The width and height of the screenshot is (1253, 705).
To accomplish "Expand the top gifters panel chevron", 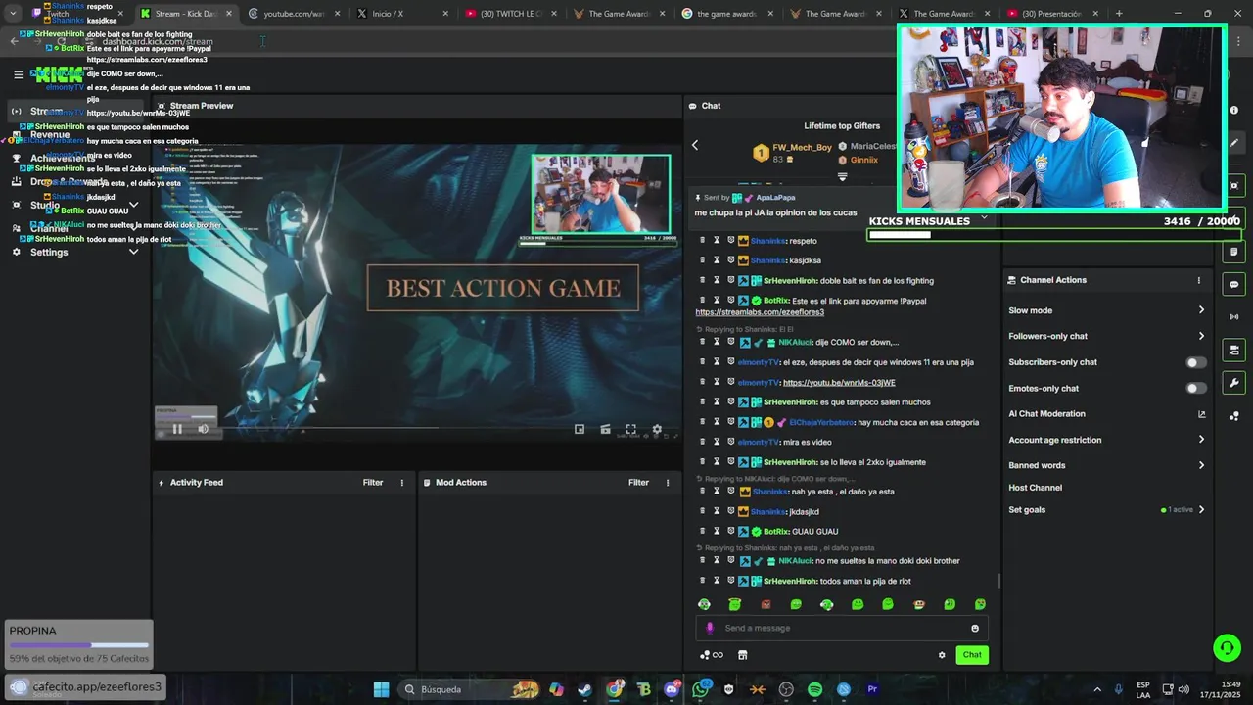I will [842, 177].
